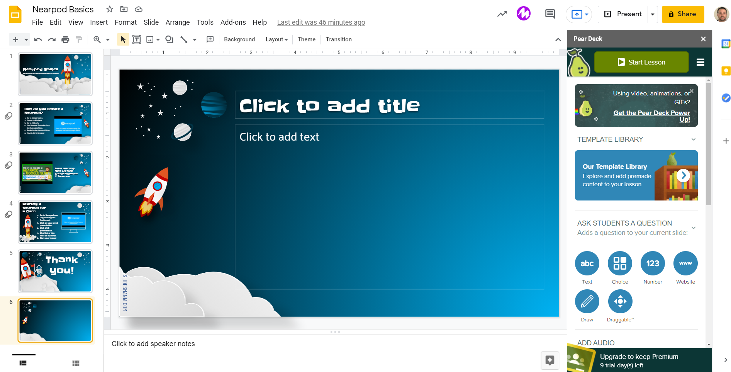Open the Layout dropdown
The height and width of the screenshot is (372, 731).
click(x=277, y=39)
